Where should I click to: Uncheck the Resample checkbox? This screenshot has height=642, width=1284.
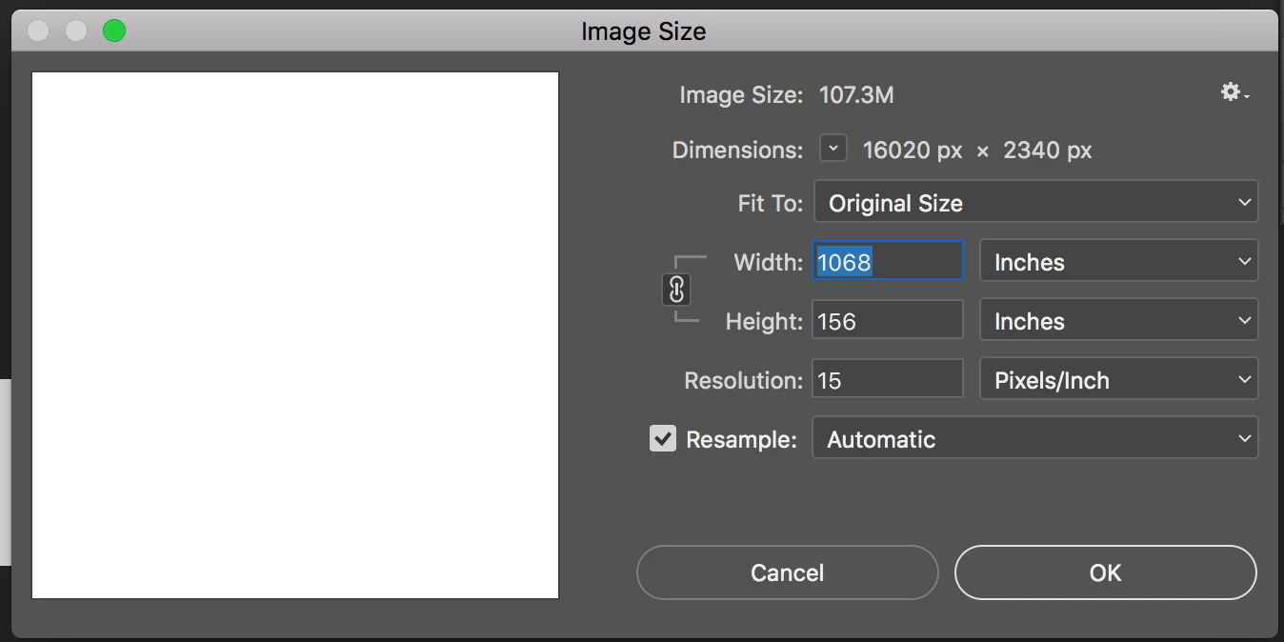click(663, 438)
